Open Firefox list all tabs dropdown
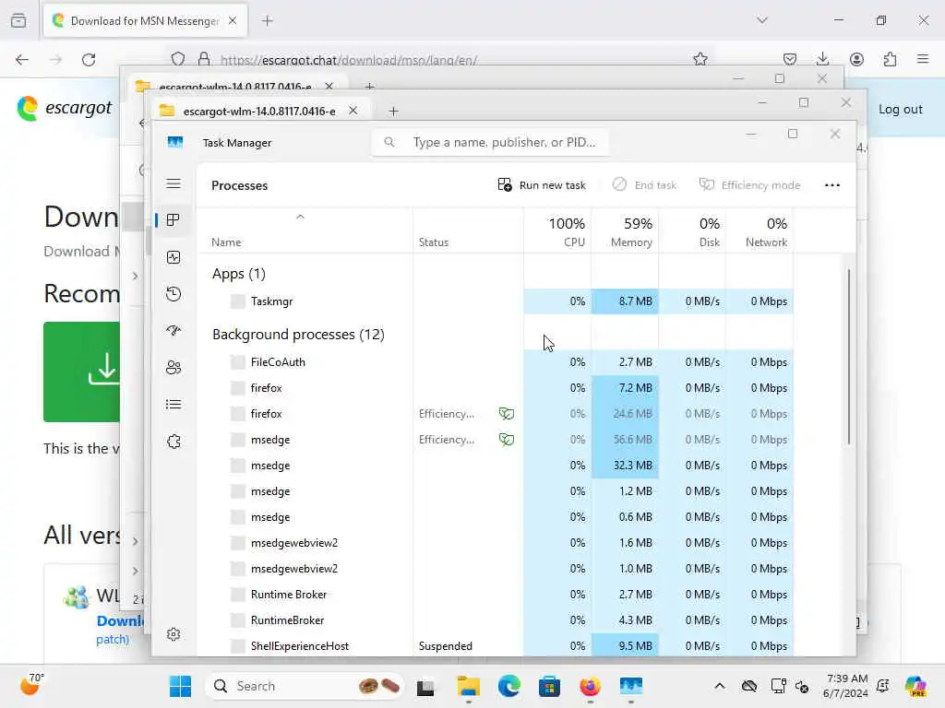Image resolution: width=945 pixels, height=708 pixels. [762, 20]
